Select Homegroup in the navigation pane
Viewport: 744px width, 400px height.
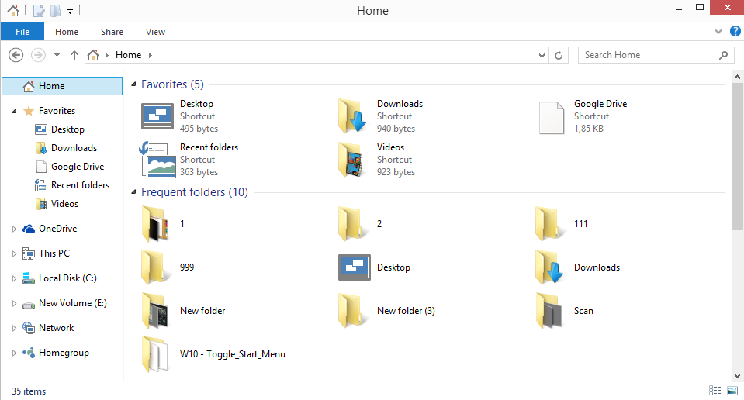[x=64, y=353]
